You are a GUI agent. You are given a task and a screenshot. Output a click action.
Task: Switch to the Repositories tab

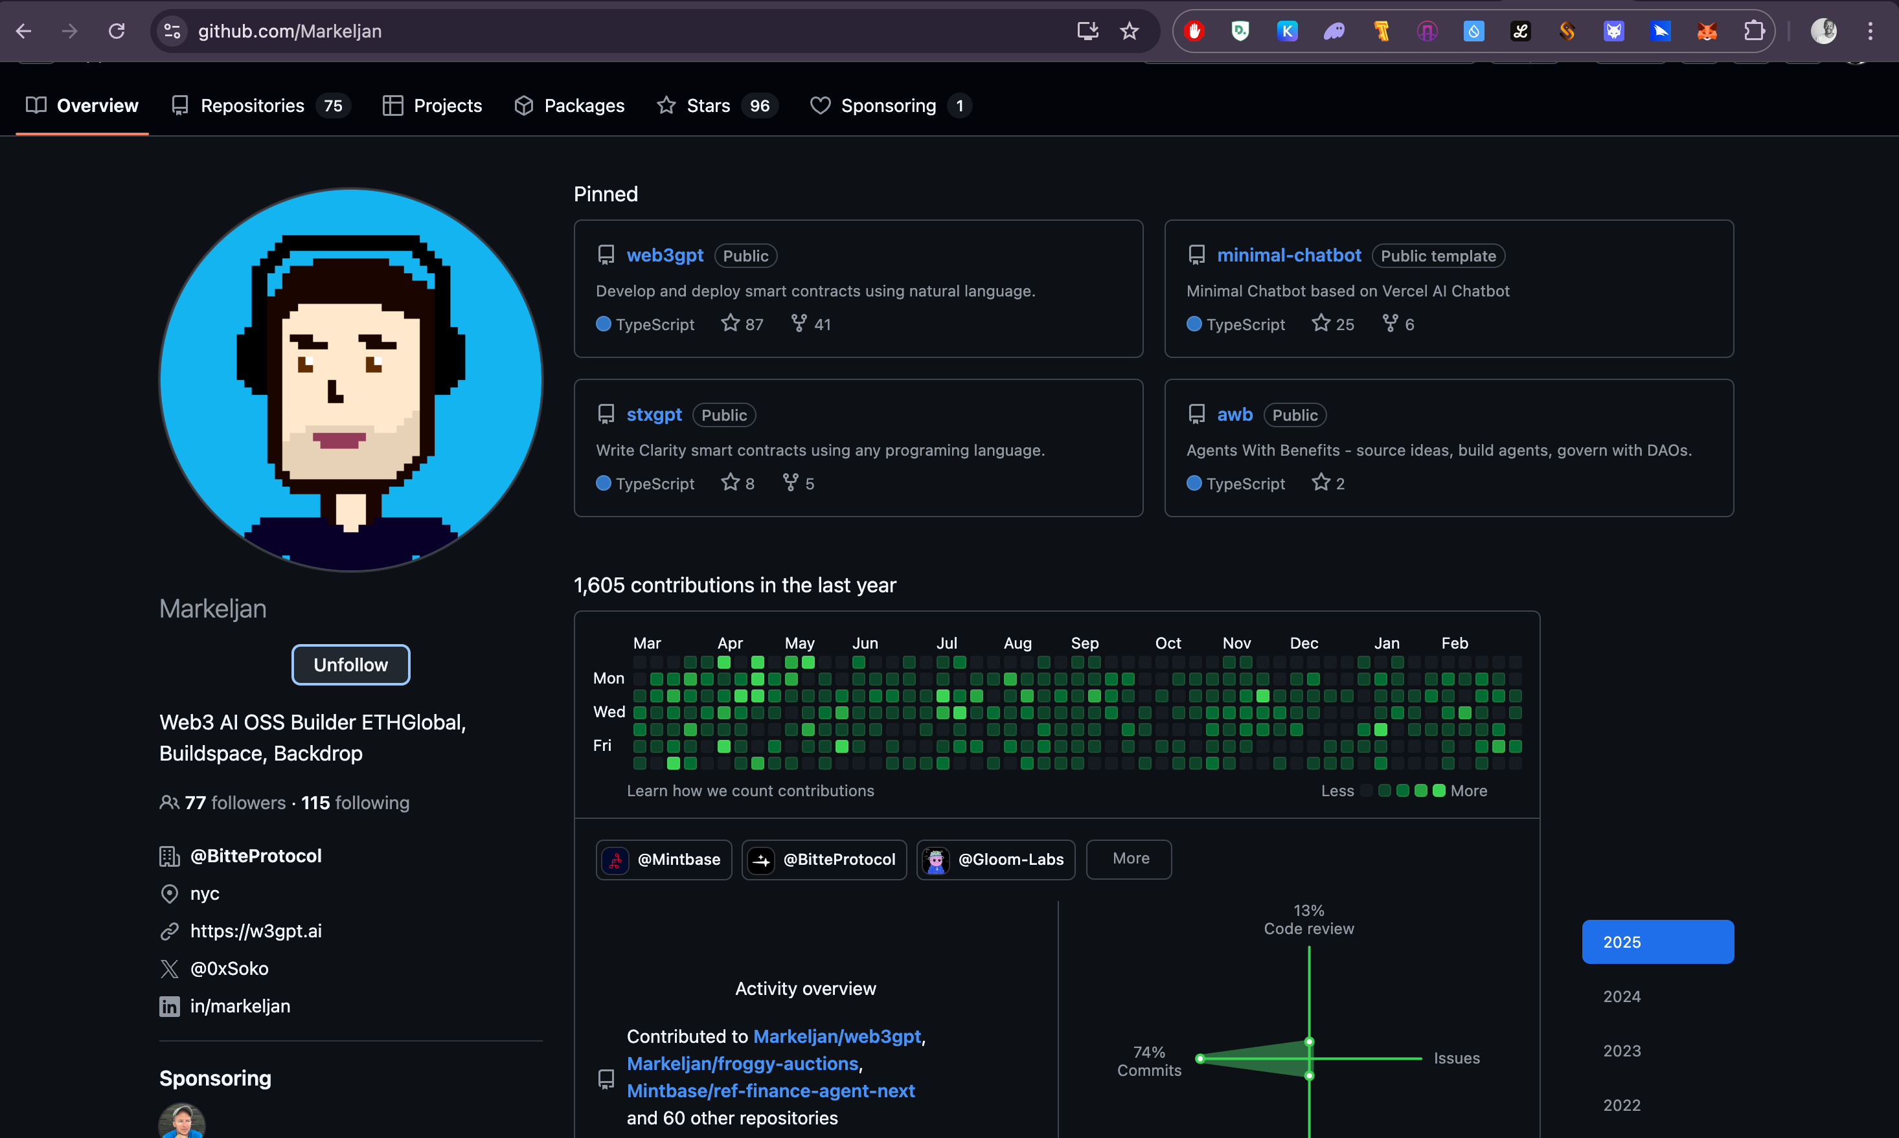pyautogui.click(x=253, y=106)
